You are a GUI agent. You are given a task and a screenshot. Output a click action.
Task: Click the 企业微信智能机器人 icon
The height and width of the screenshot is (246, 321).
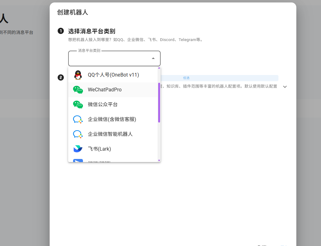coord(78,134)
